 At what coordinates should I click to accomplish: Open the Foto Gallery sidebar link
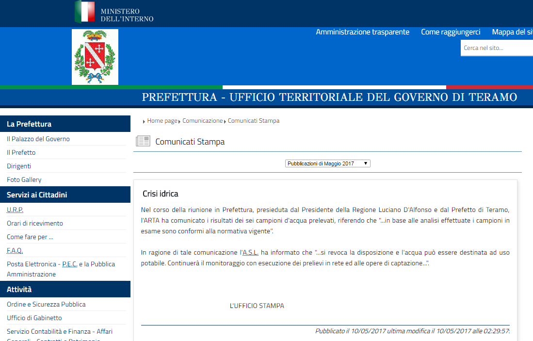[x=24, y=179]
